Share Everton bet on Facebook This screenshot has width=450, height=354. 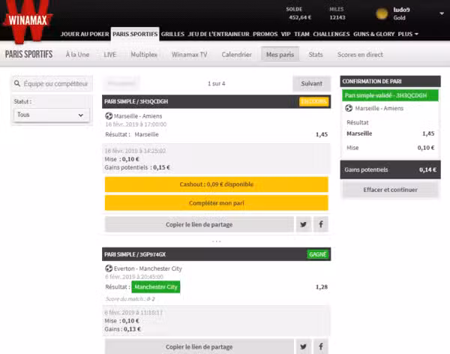(321, 346)
